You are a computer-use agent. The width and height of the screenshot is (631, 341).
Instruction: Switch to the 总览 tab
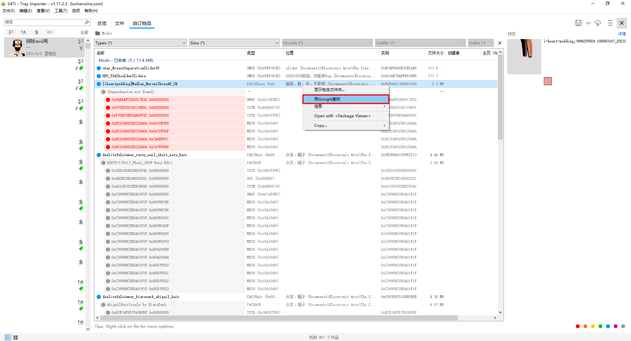[102, 23]
